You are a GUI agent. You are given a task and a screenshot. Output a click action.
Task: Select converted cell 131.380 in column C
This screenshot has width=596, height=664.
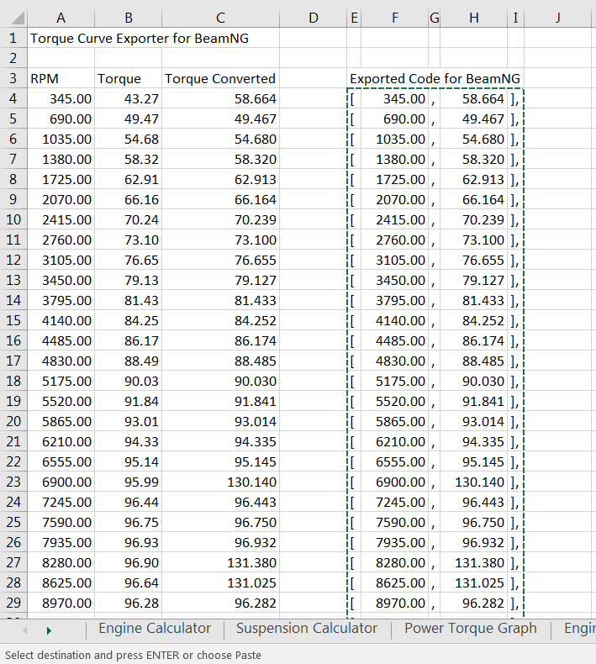[x=220, y=562]
